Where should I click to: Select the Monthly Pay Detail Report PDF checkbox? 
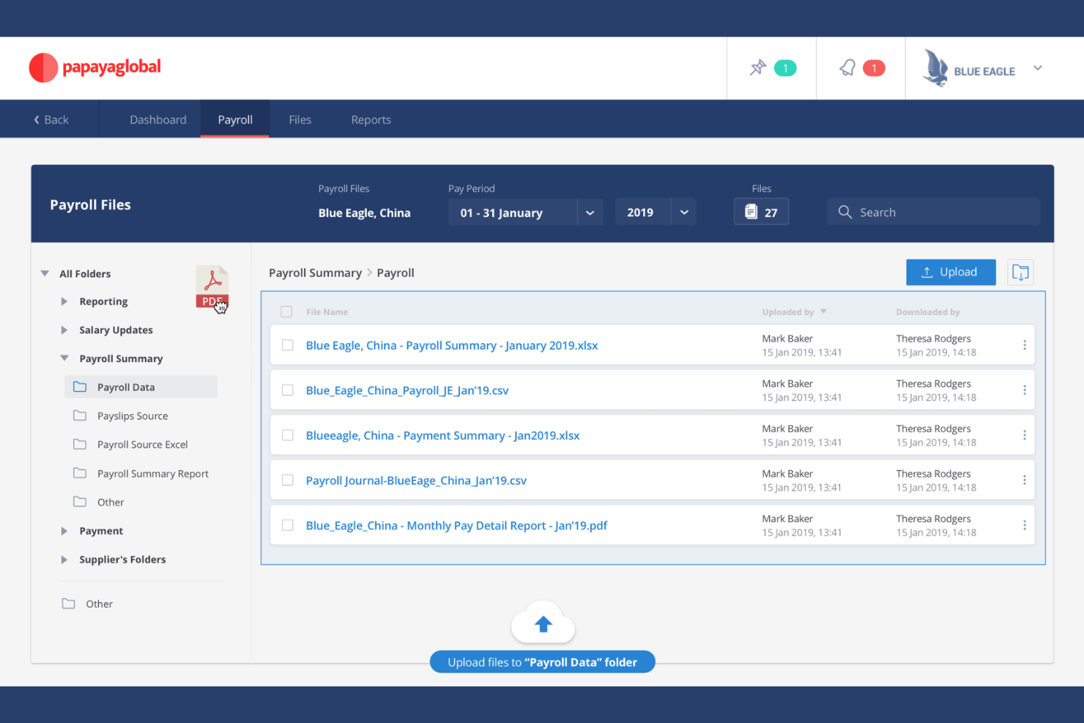(x=286, y=525)
